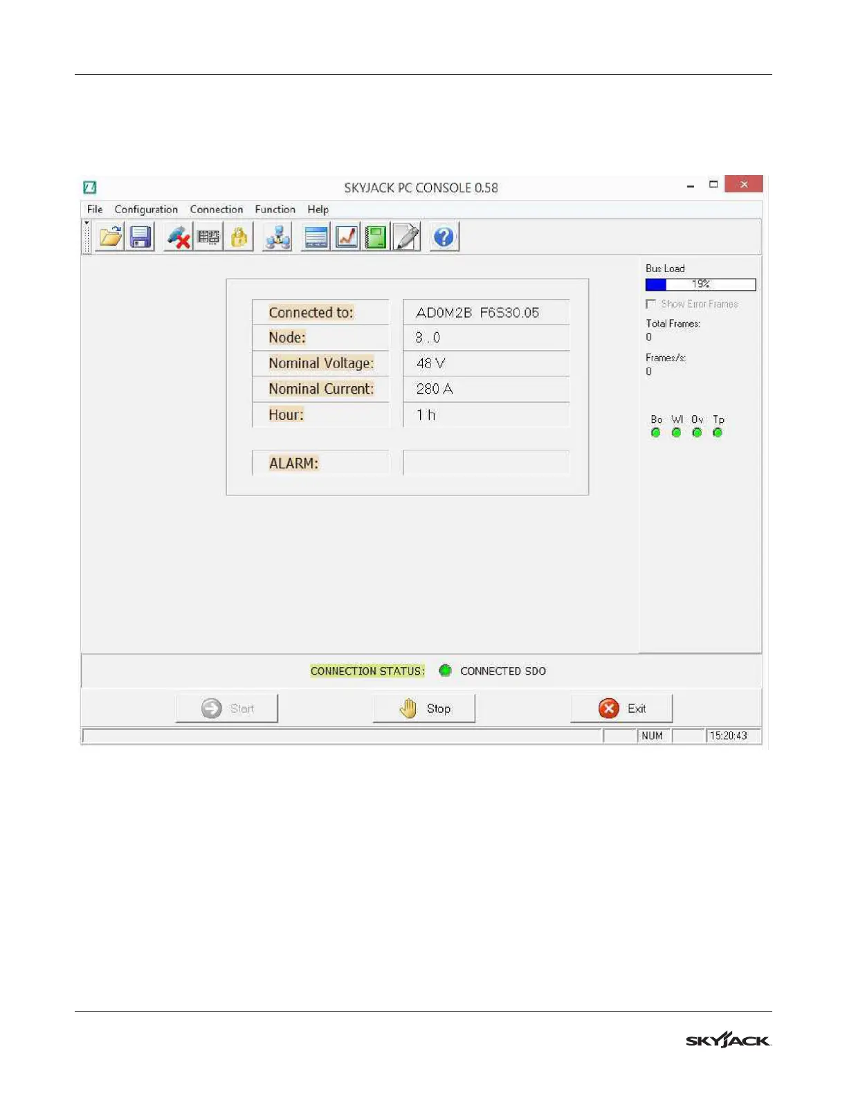Click the red line chart toolbar icon
Viewport: 847px width, 1096px height.
click(x=346, y=237)
